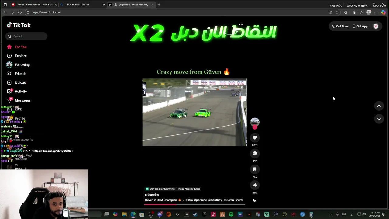Open the tab actions menu icon

[x=5, y=5]
